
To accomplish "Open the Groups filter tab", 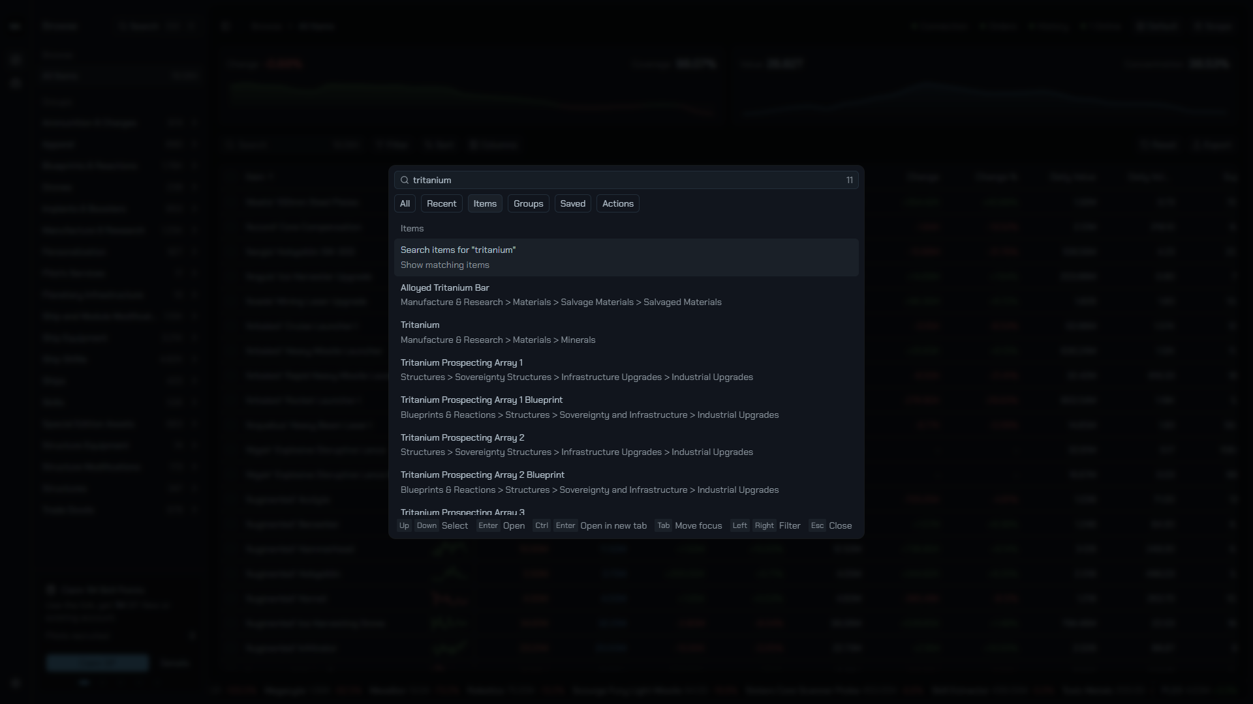I will pos(529,203).
